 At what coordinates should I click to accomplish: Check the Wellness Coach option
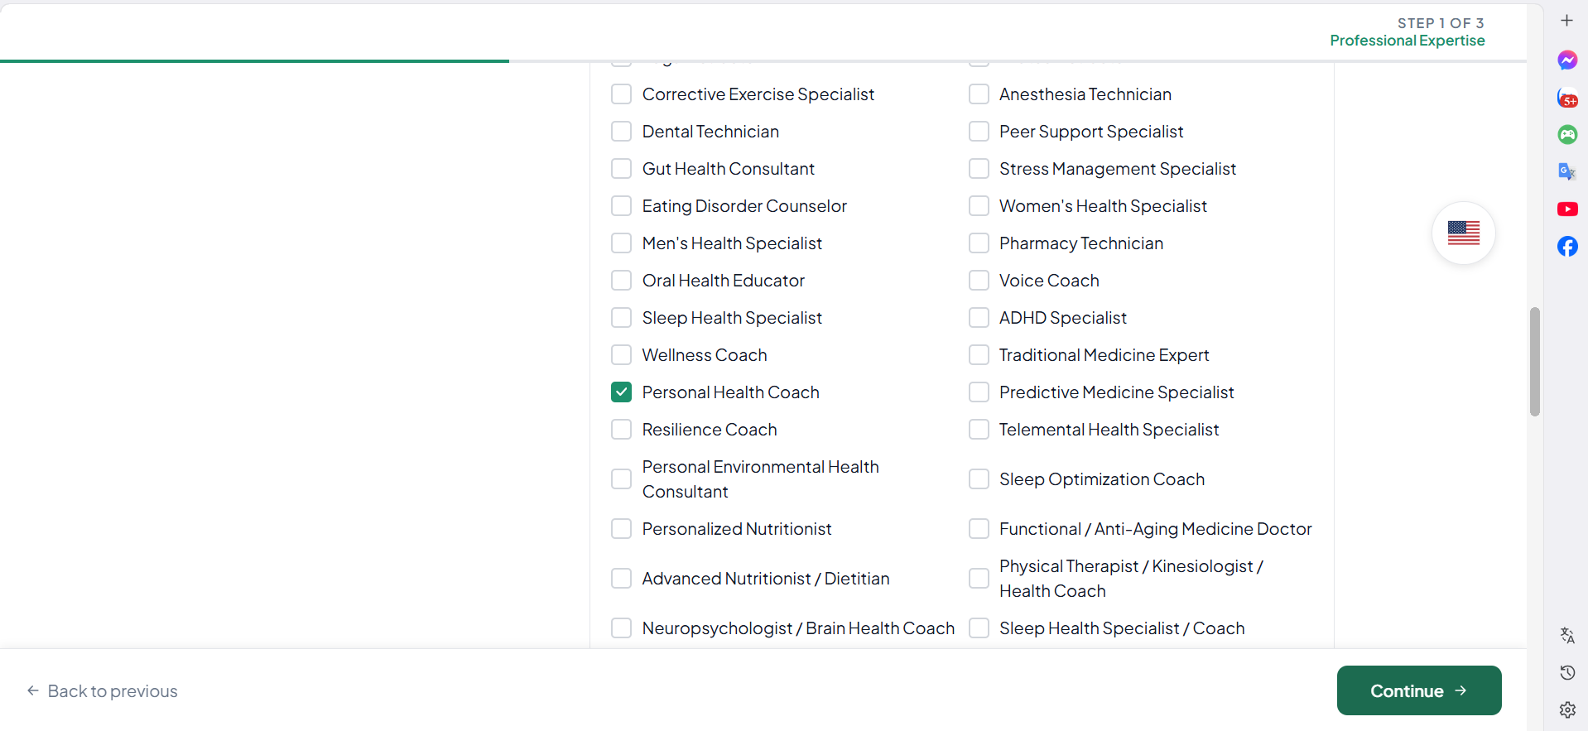point(622,354)
